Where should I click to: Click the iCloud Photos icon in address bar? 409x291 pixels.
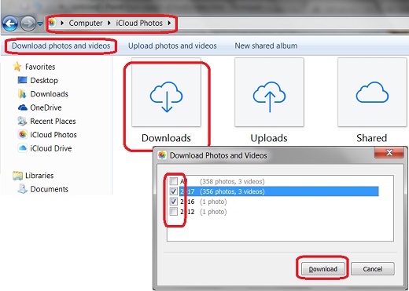click(52, 23)
